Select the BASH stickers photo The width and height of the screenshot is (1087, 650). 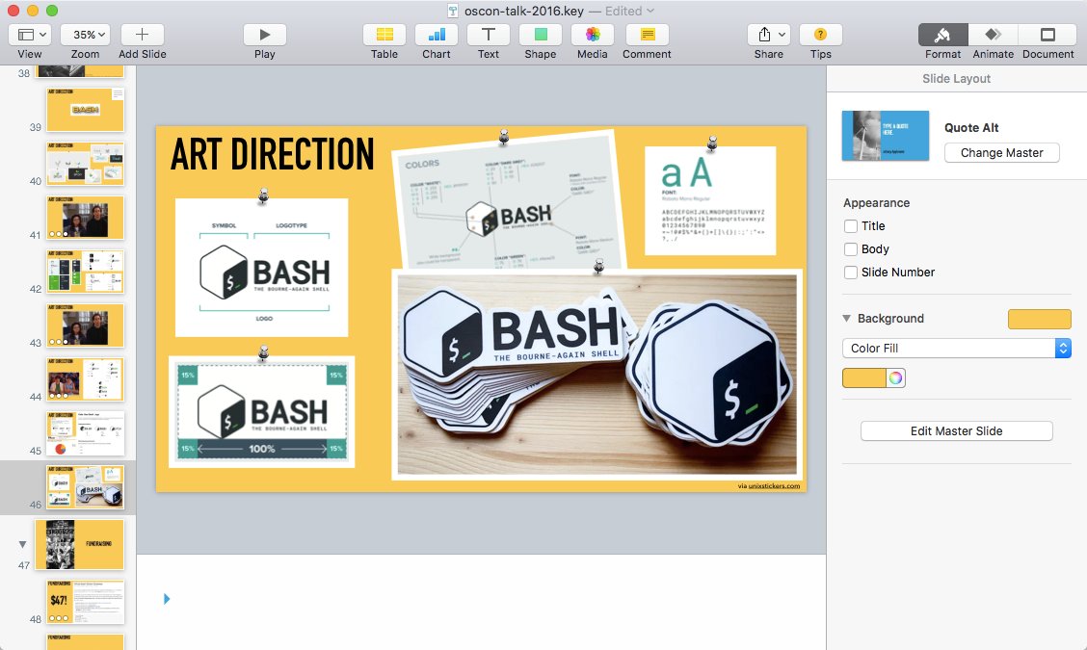[597, 375]
